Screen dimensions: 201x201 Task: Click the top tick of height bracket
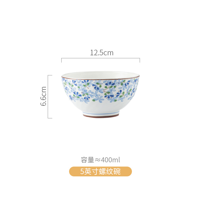(50, 75)
